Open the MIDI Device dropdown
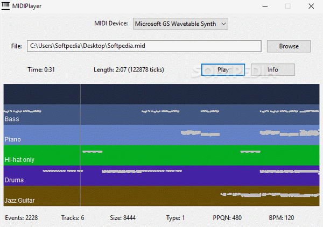This screenshot has width=323, height=227. pos(180,24)
